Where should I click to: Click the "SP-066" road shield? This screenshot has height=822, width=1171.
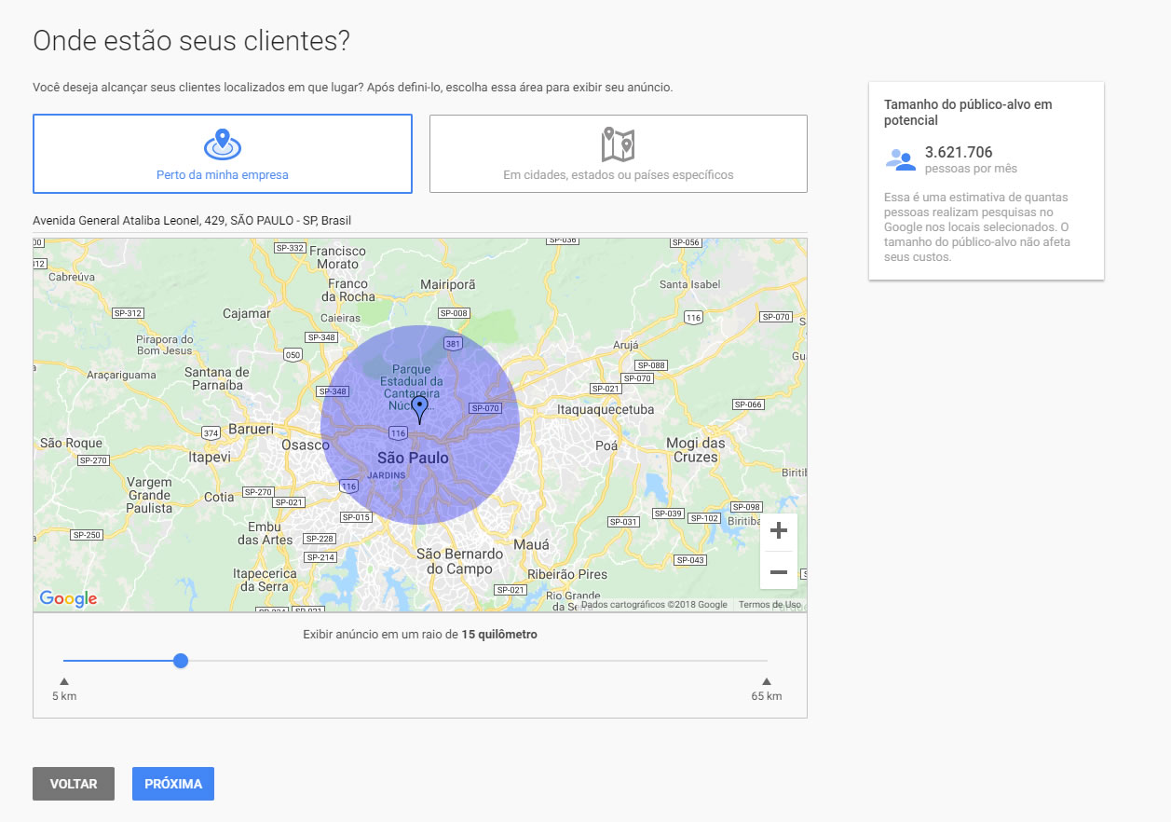(x=748, y=404)
